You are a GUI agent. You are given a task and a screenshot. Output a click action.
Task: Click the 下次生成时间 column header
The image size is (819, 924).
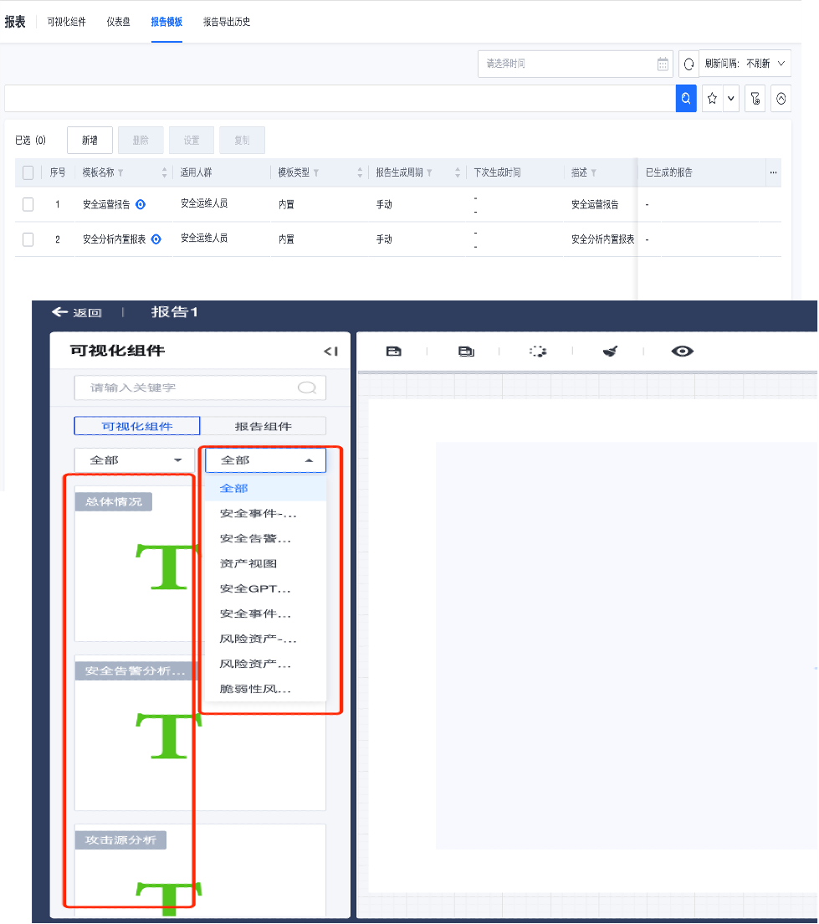(497, 172)
